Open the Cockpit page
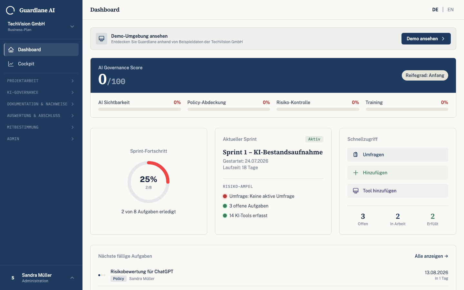Viewport: 464px width, 290px height. coord(41,64)
